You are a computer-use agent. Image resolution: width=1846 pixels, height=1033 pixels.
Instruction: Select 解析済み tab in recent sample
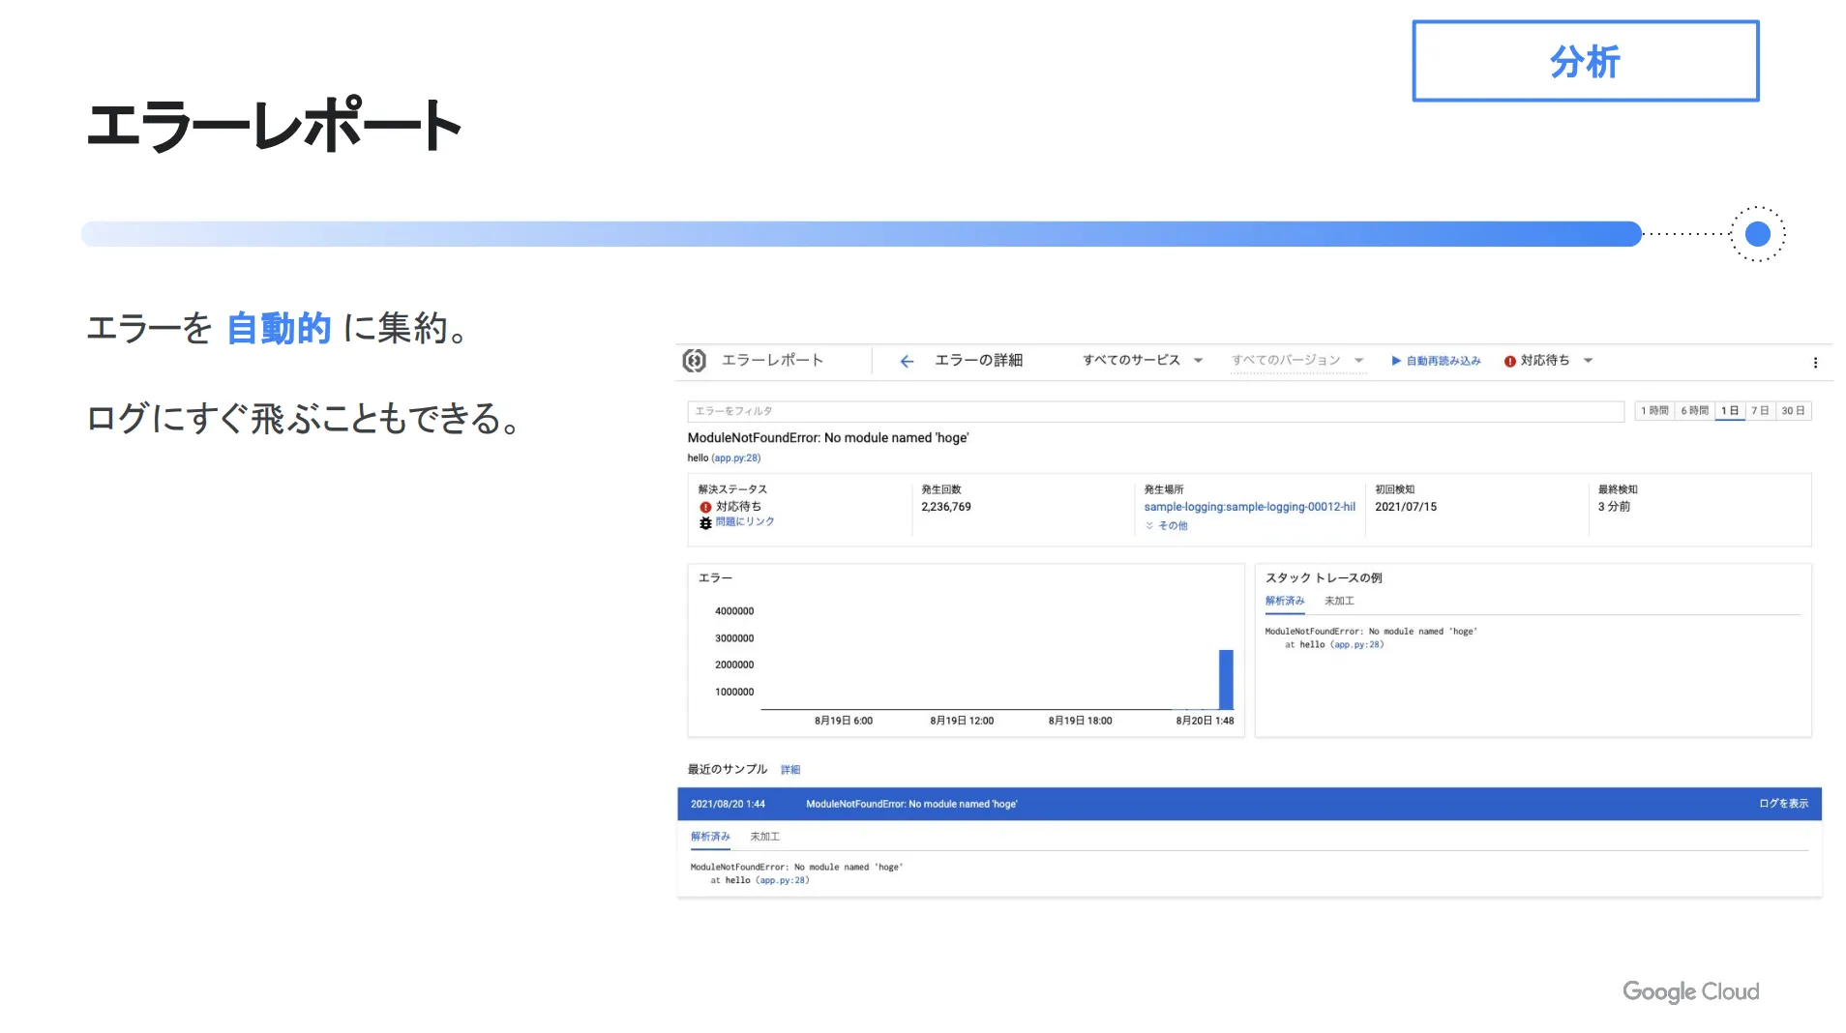click(x=710, y=837)
